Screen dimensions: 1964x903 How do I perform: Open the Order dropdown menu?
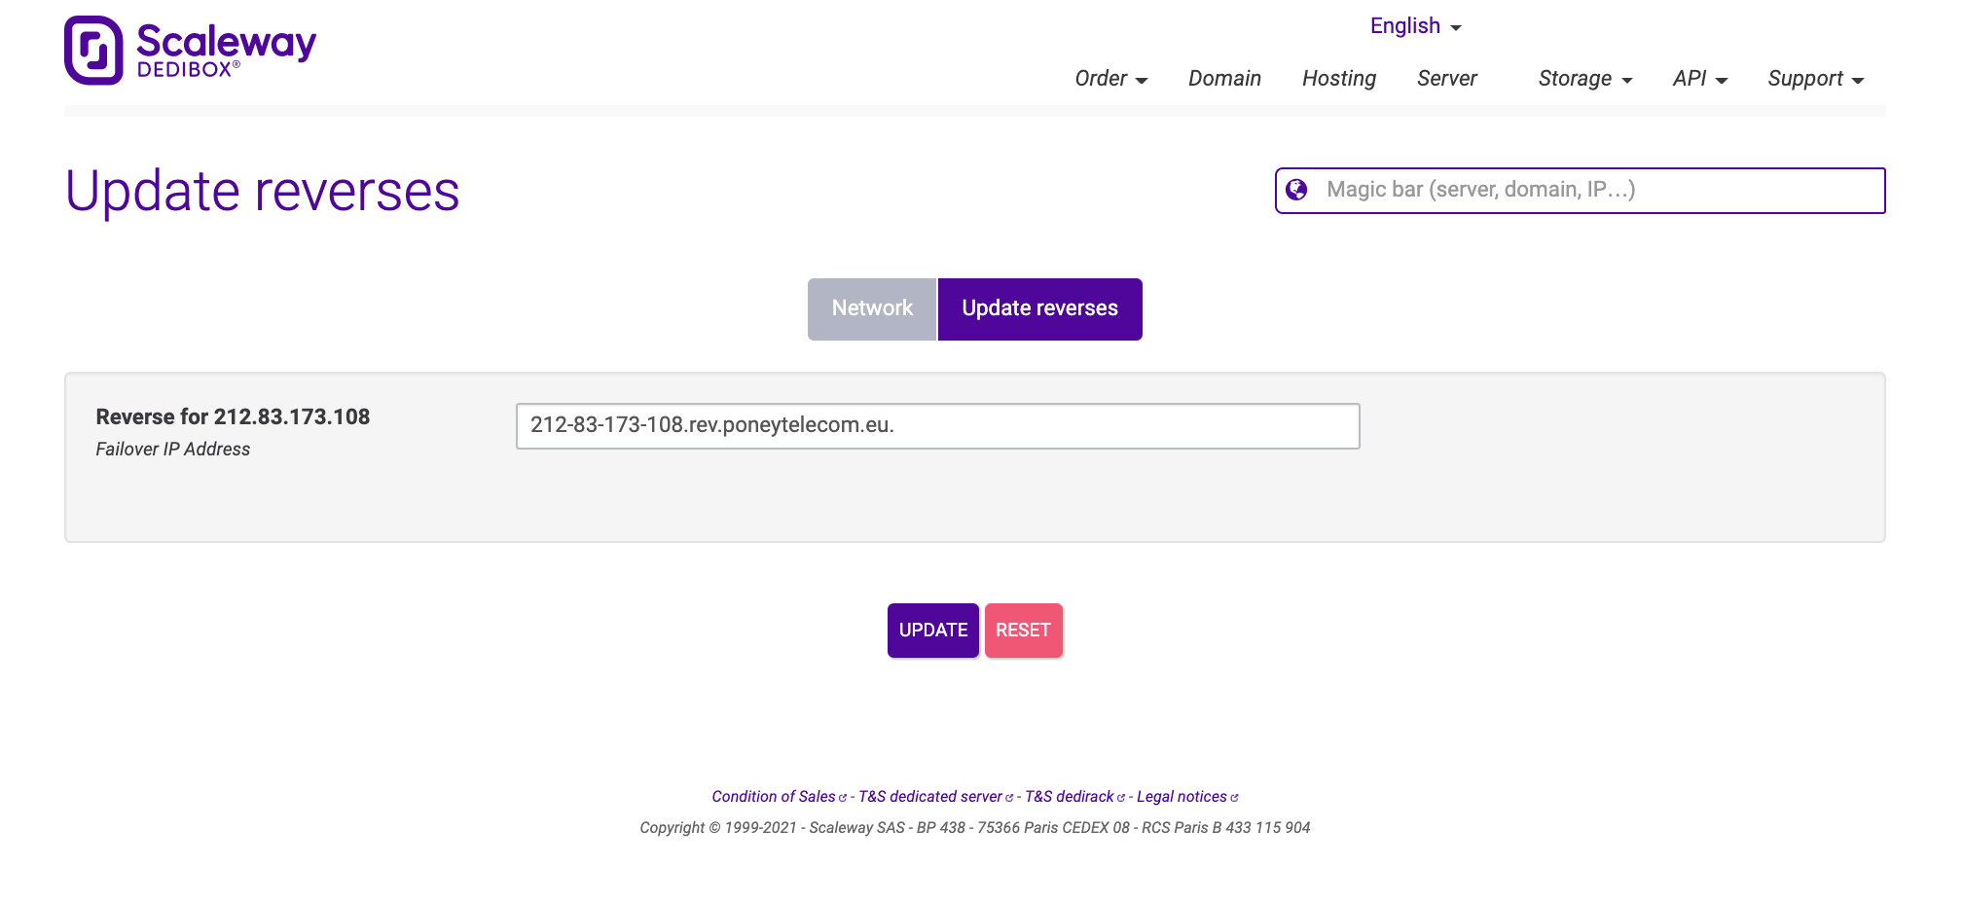coord(1111,78)
